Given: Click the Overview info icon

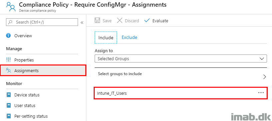Looking at the screenshot, I should (x=8, y=36).
